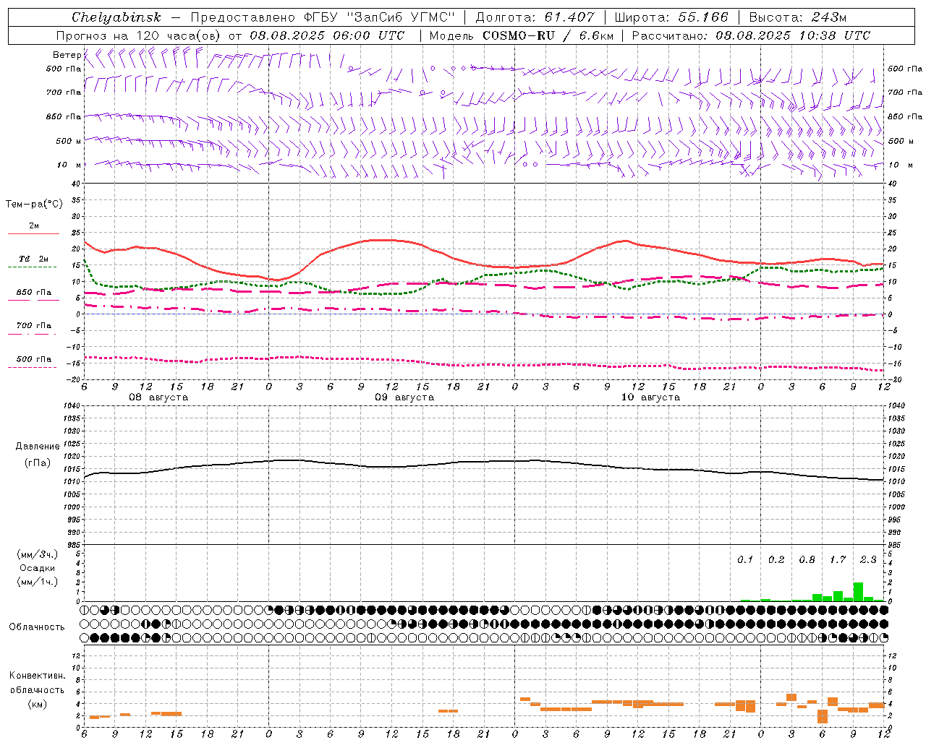Click the "09 августа" date label
Viewport: 926px width, 740px height.
pyautogui.click(x=404, y=397)
